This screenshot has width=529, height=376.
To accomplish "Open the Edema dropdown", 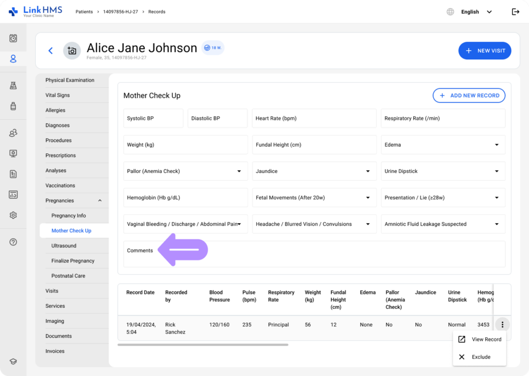I will (x=443, y=145).
